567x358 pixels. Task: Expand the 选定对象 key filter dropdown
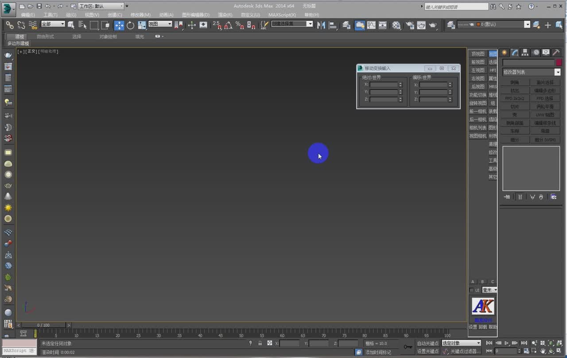coord(461,343)
